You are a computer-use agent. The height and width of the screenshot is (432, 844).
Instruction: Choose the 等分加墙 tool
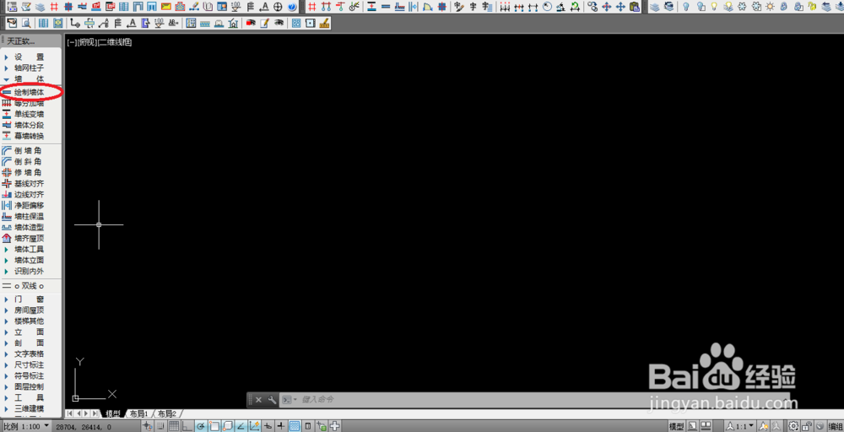pyautogui.click(x=30, y=103)
